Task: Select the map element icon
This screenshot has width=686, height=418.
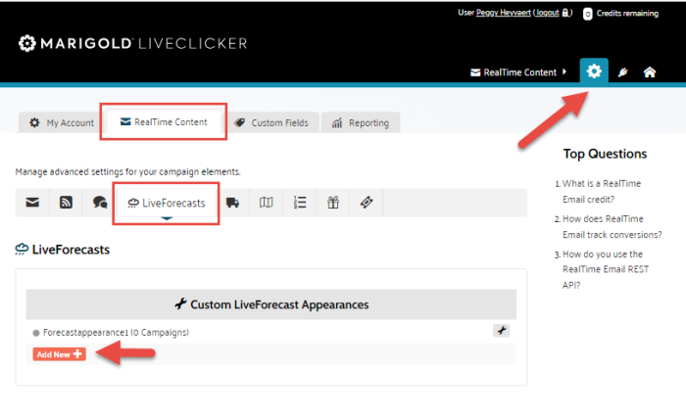Action: click(x=266, y=203)
